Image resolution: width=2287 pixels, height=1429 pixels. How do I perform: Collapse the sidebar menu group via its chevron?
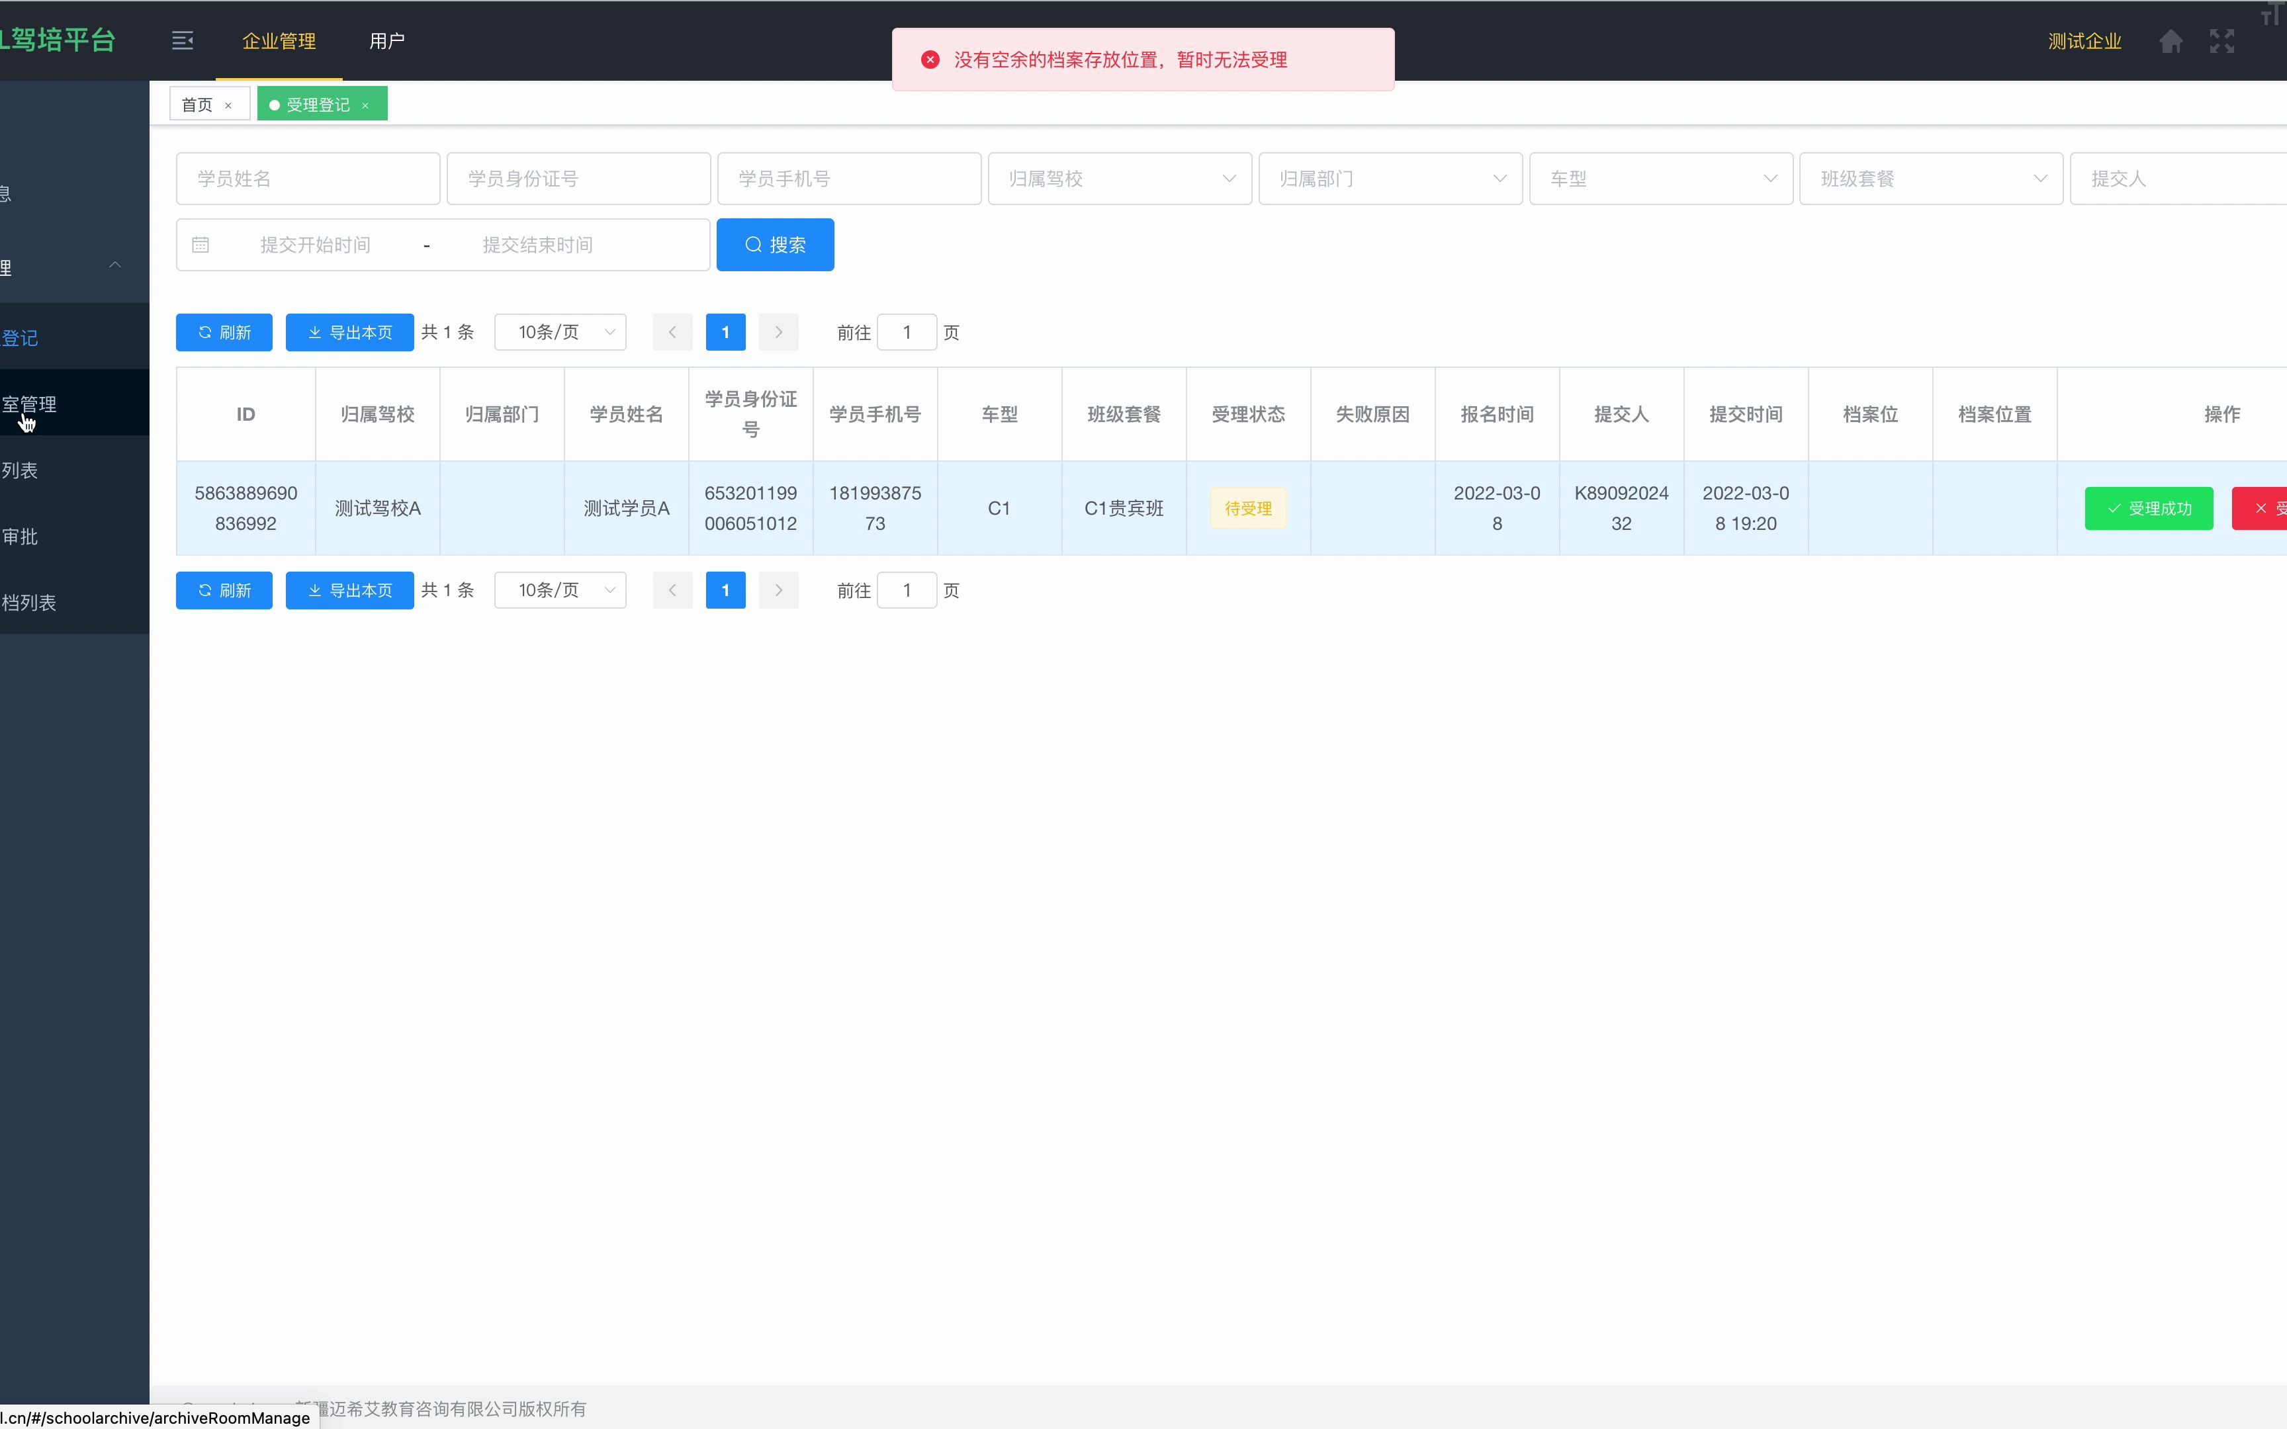[114, 265]
